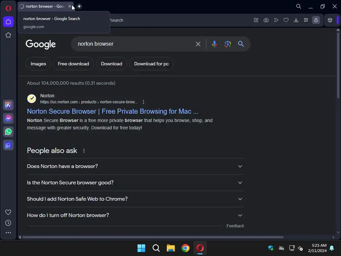This screenshot has width=341, height=256.
Task: Select the norton browser Google Search tab
Action: point(45,6)
